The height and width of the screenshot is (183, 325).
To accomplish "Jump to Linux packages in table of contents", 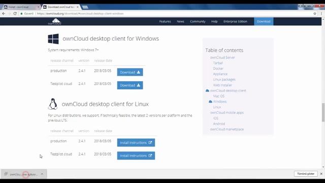I will point(224,79).
